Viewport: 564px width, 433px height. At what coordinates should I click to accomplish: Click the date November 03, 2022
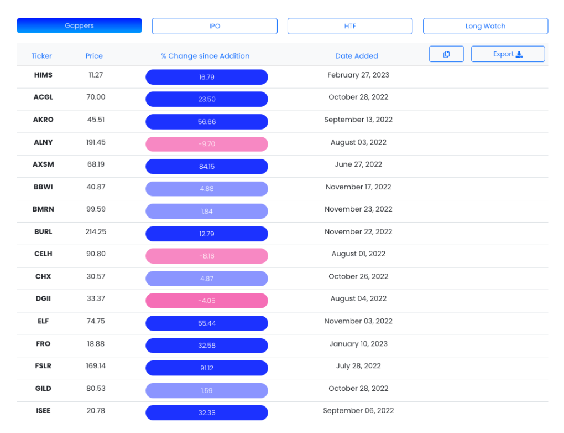click(358, 321)
